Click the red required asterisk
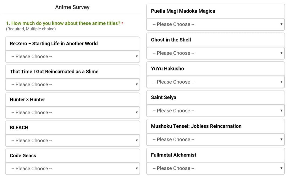The height and width of the screenshot is (178, 291). coord(122,23)
